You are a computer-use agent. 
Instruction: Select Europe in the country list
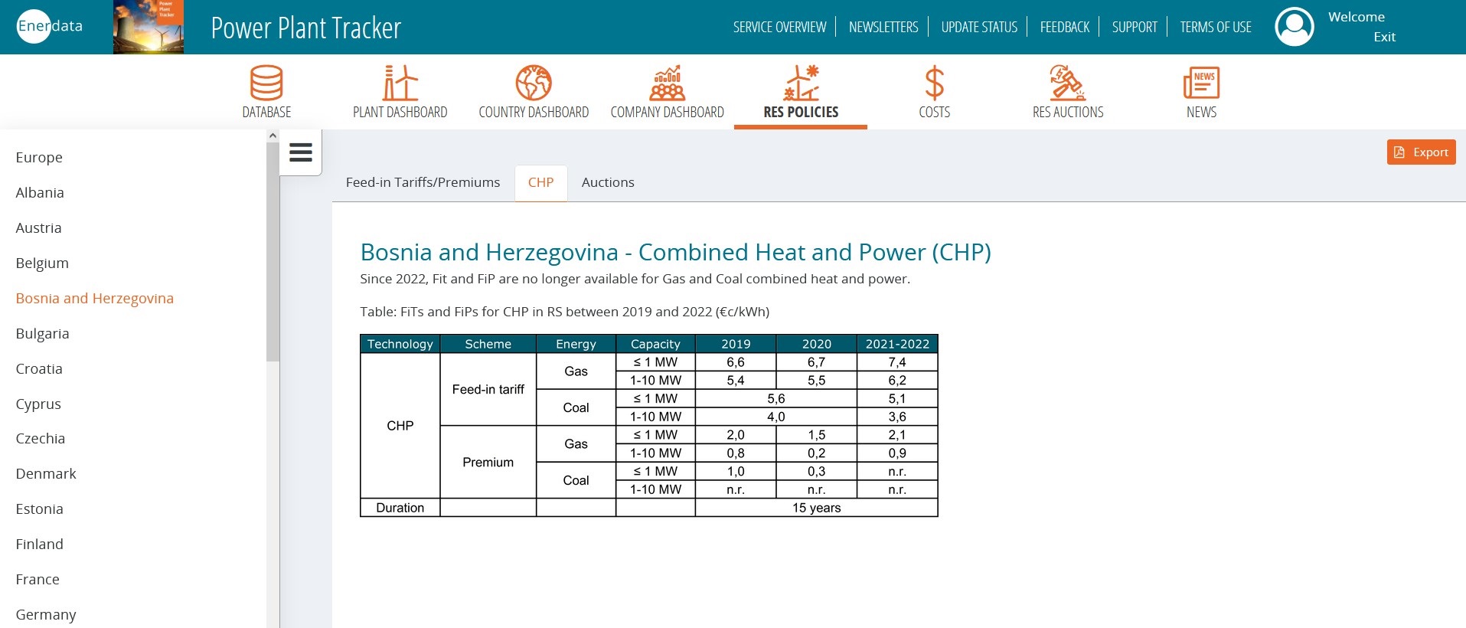click(39, 158)
